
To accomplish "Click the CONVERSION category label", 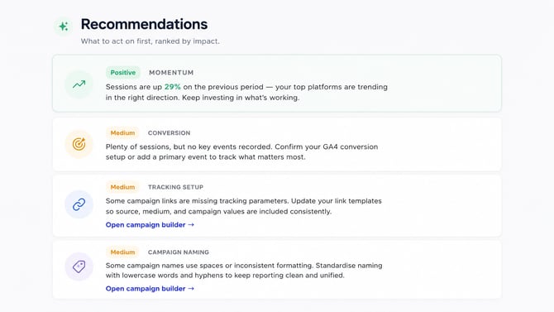I will point(169,133).
